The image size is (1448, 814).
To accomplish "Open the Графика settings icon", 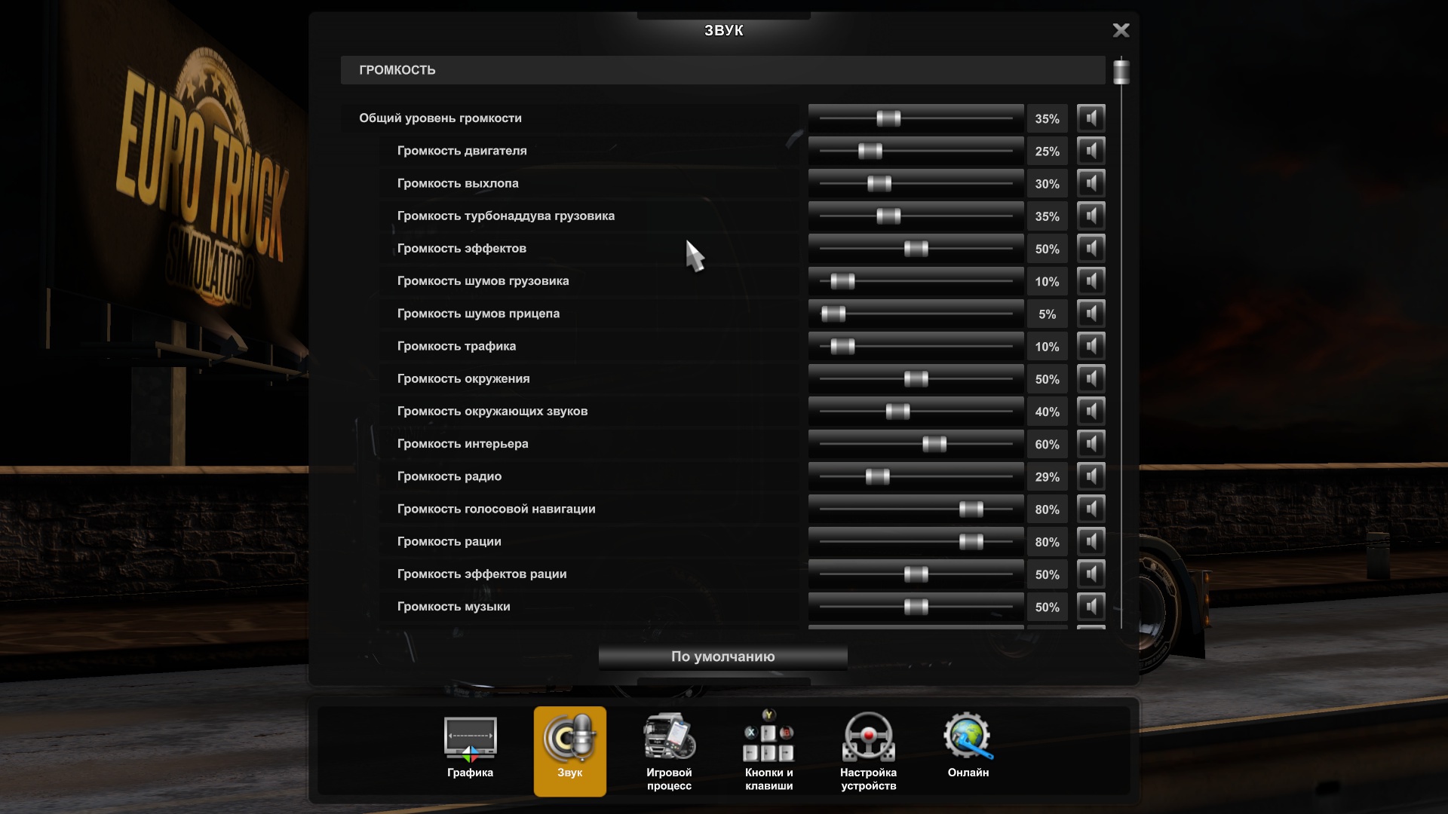I will coord(470,739).
